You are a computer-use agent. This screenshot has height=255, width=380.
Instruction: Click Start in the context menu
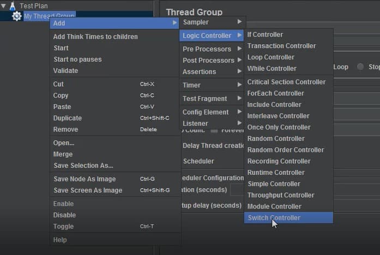tap(114, 48)
